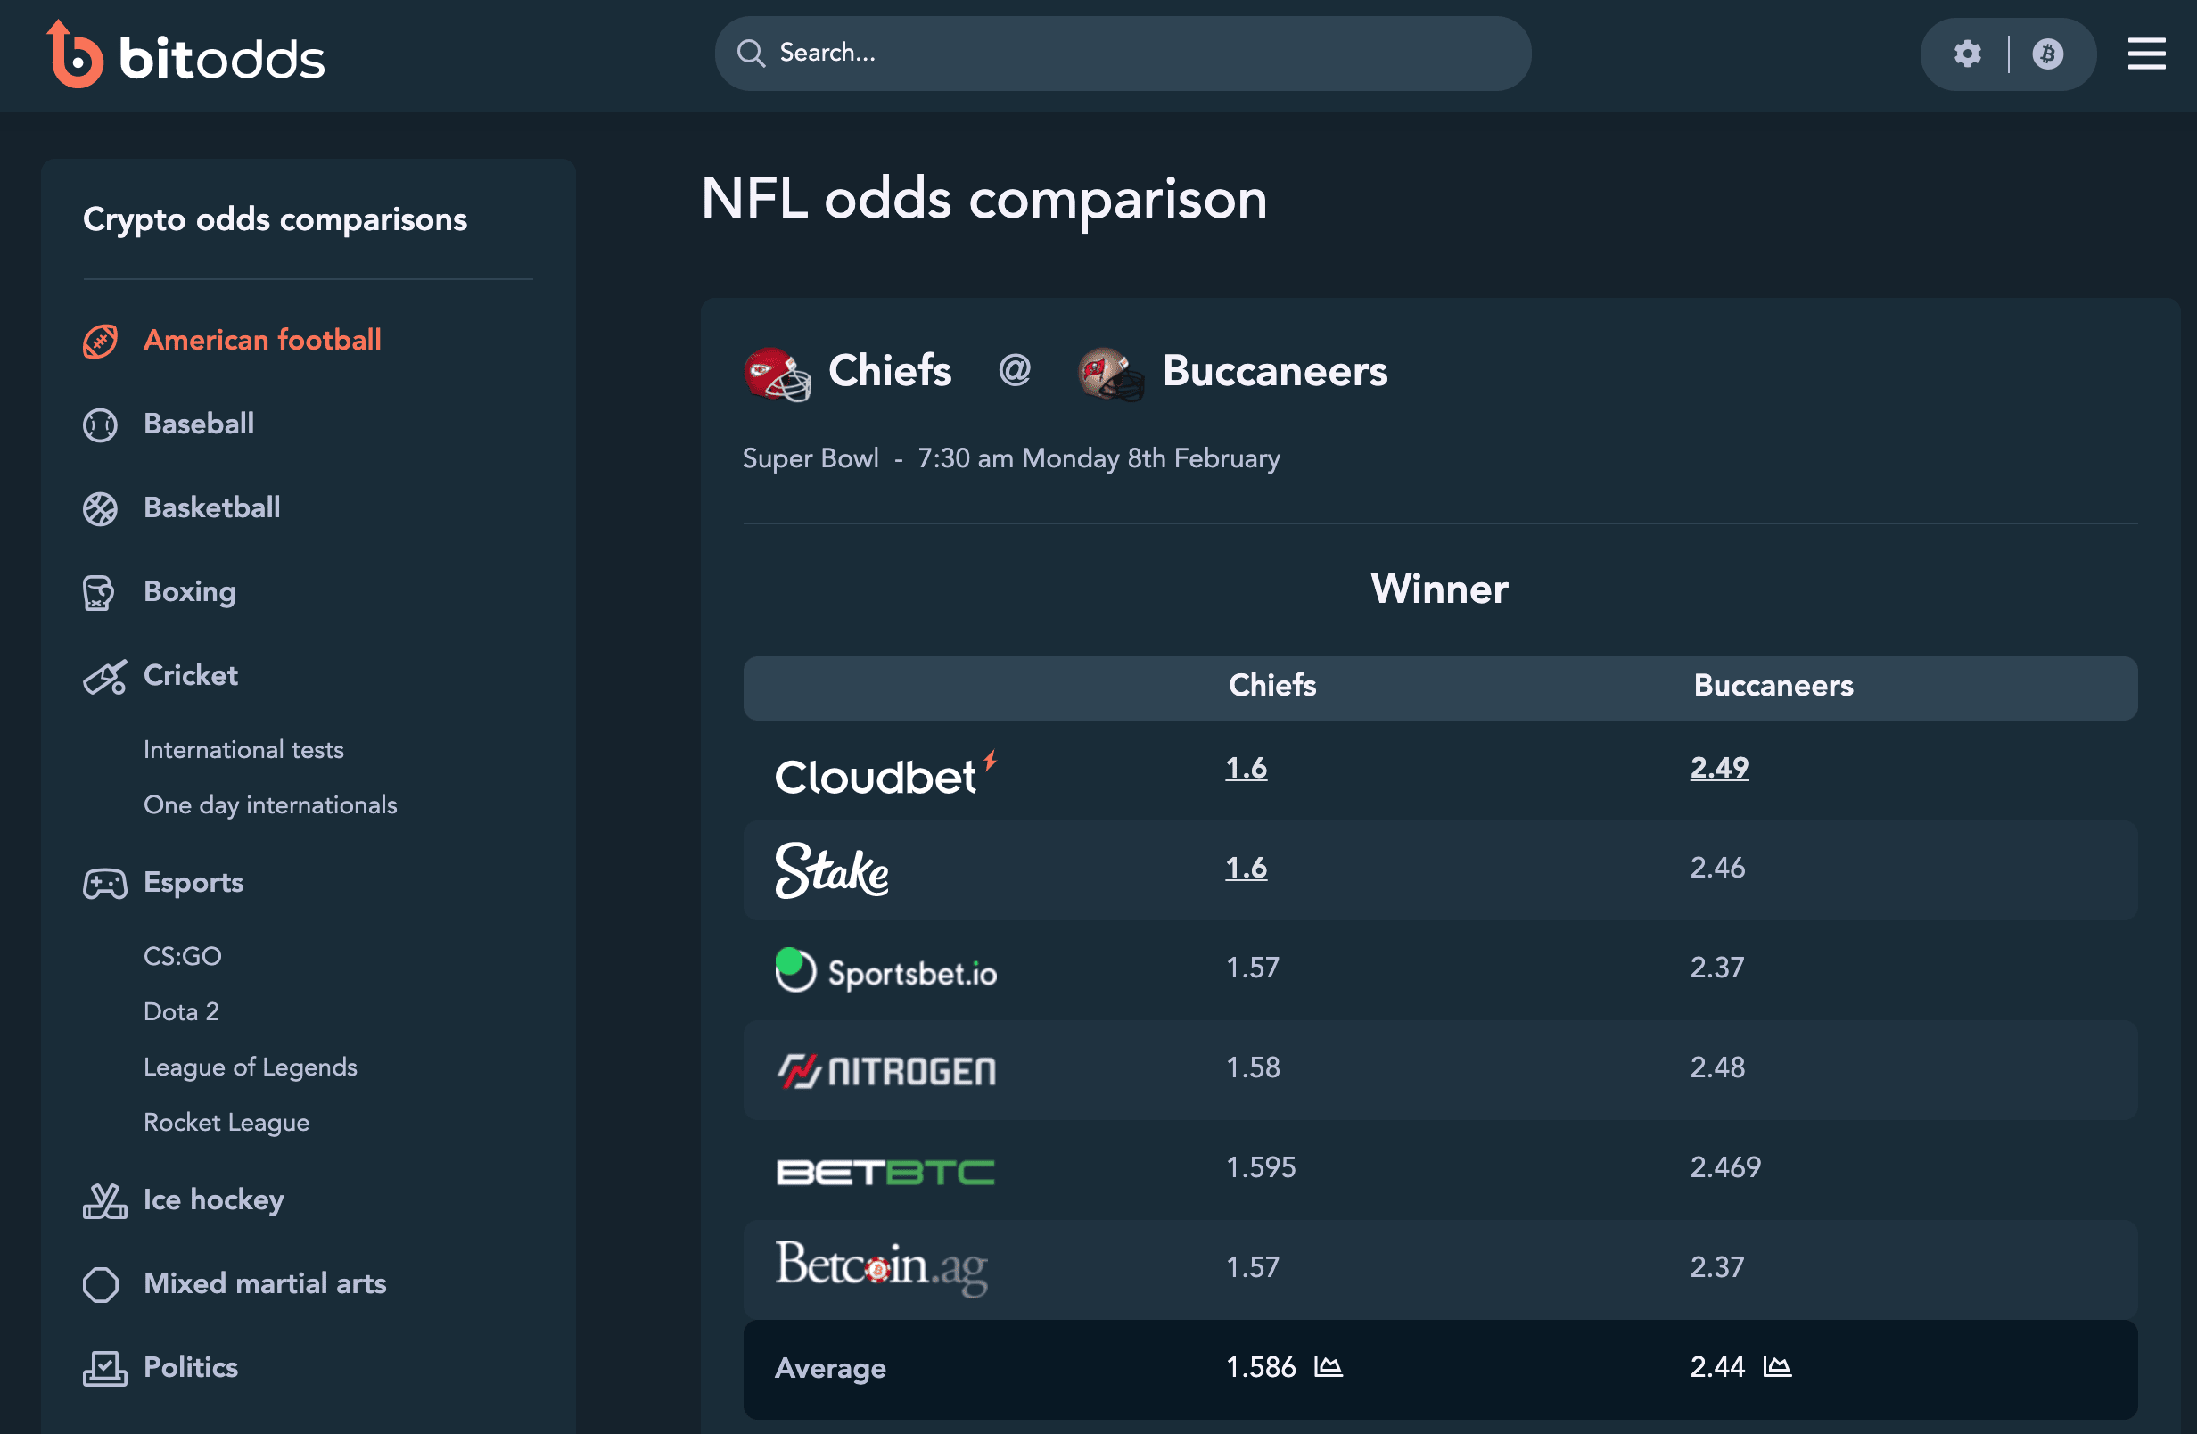
Task: Click the Sportsbet.io logo
Action: click(x=885, y=971)
